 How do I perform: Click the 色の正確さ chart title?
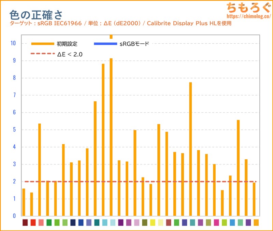click(x=35, y=14)
